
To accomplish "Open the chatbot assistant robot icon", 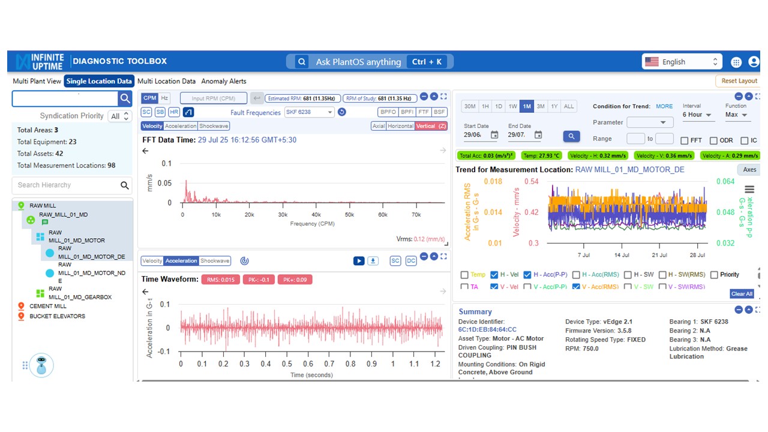I will click(x=41, y=365).
